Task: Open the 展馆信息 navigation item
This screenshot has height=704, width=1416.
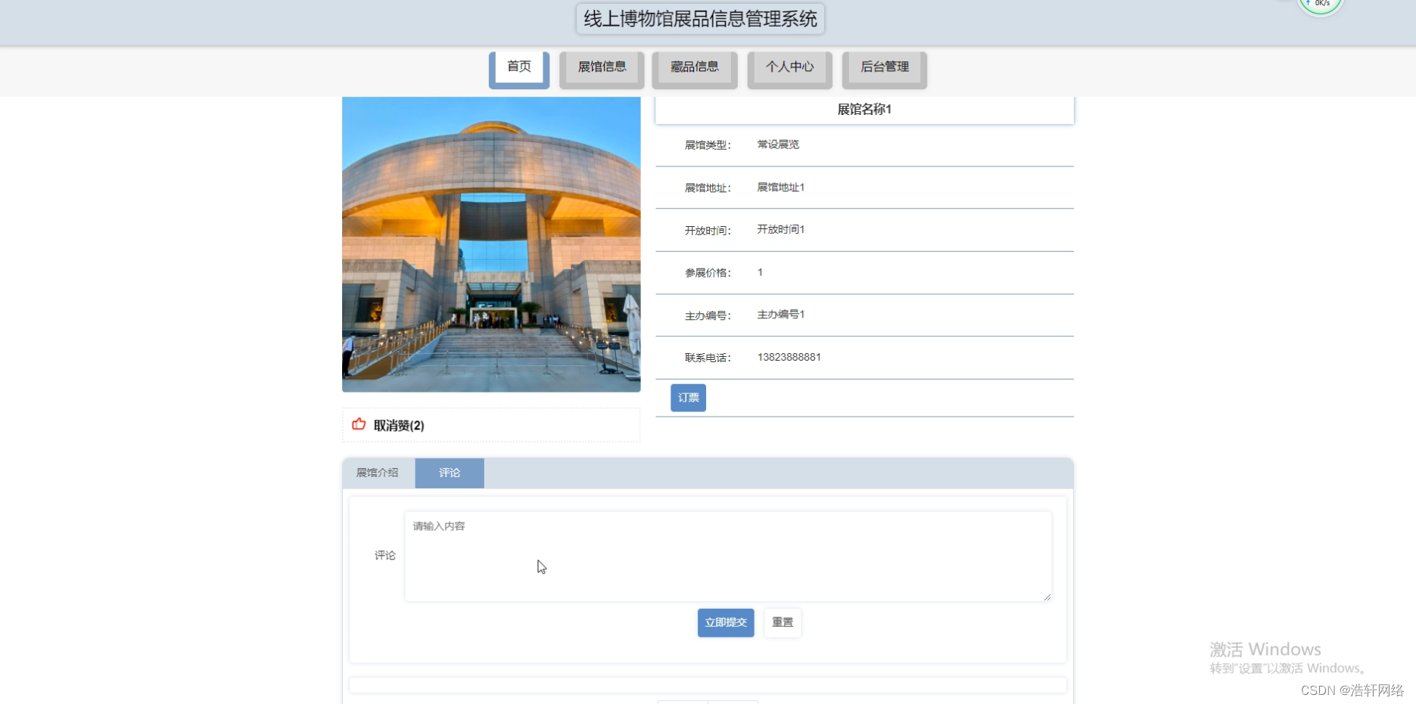Action: (x=601, y=67)
